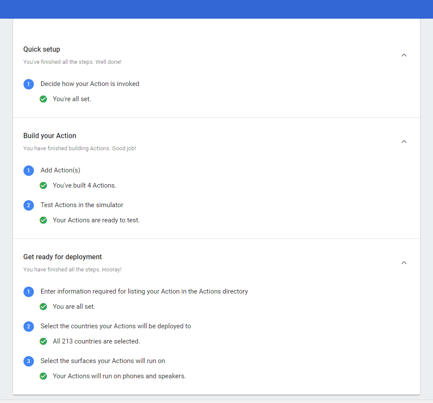Click the step 1 badge beside Add Action(s)
Image resolution: width=433 pixels, height=403 pixels.
click(x=29, y=171)
